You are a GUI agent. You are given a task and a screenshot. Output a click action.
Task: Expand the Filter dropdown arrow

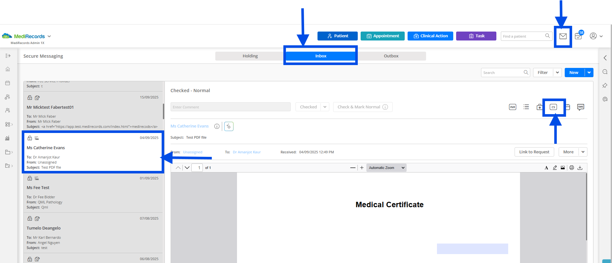(557, 72)
